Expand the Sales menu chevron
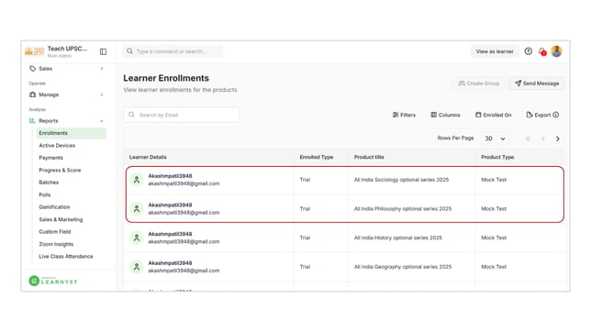The image size is (591, 332). coord(102,69)
